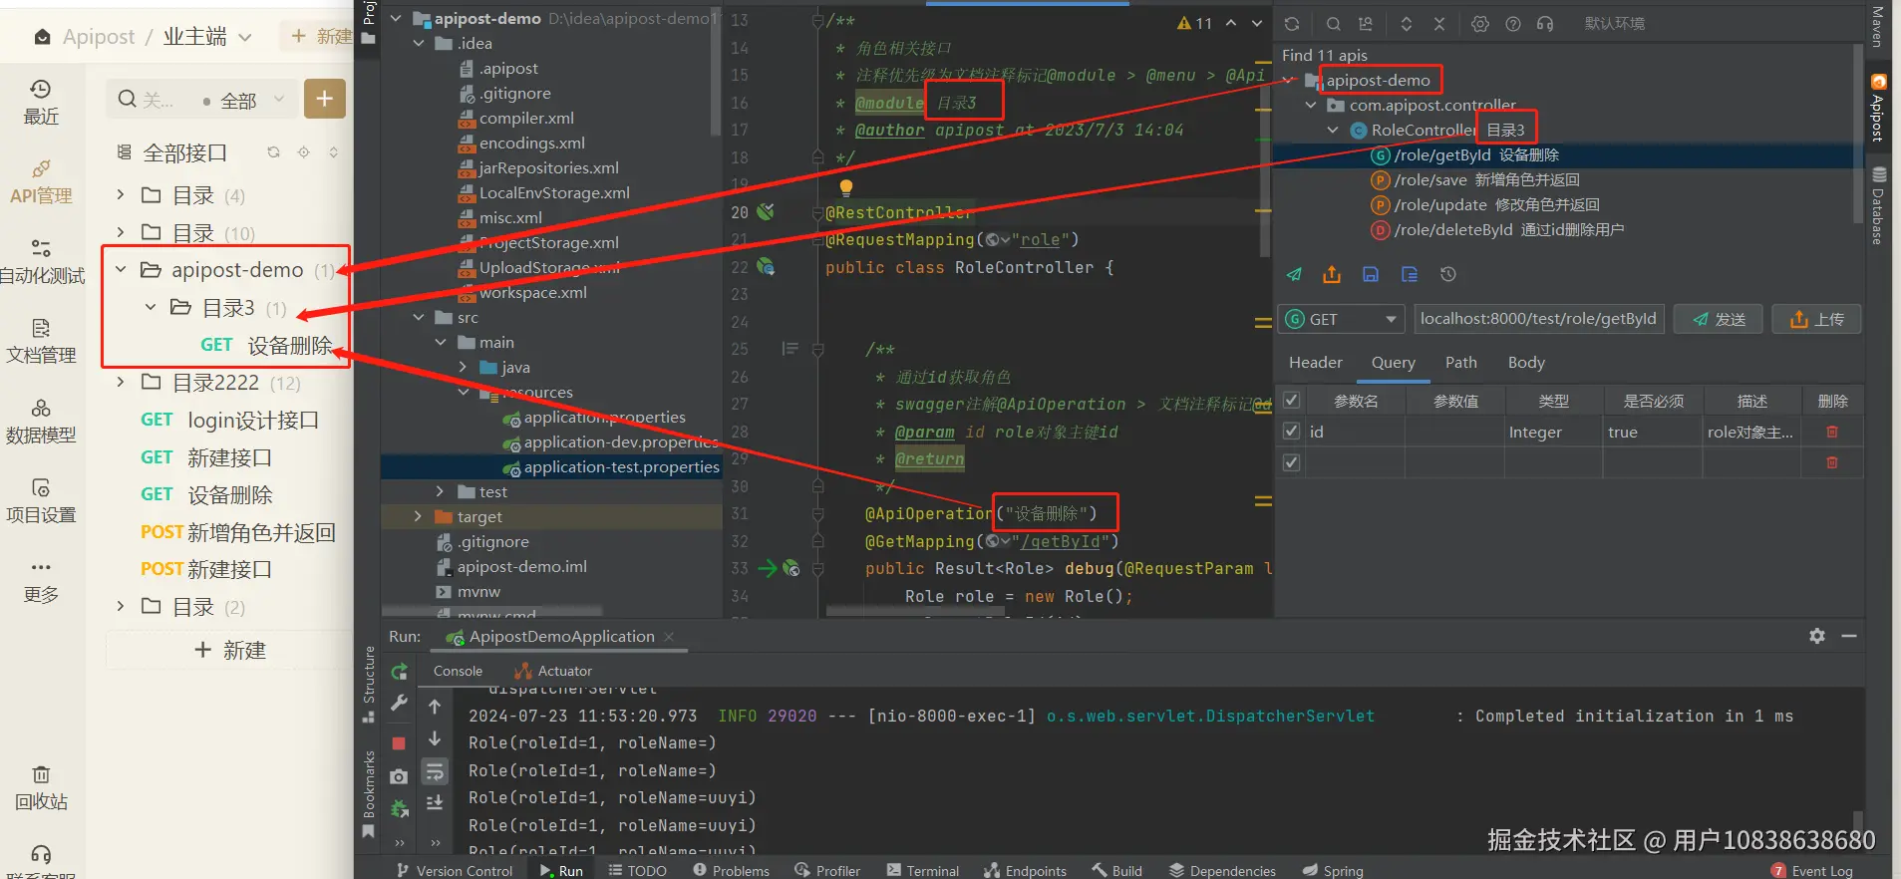The image size is (1901, 879).
Task: Switch to the Body tab
Action: (x=1526, y=363)
